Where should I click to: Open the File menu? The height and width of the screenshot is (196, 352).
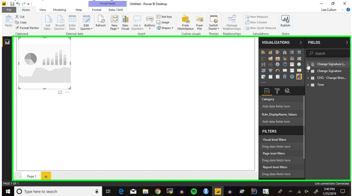pyautogui.click(x=9, y=10)
